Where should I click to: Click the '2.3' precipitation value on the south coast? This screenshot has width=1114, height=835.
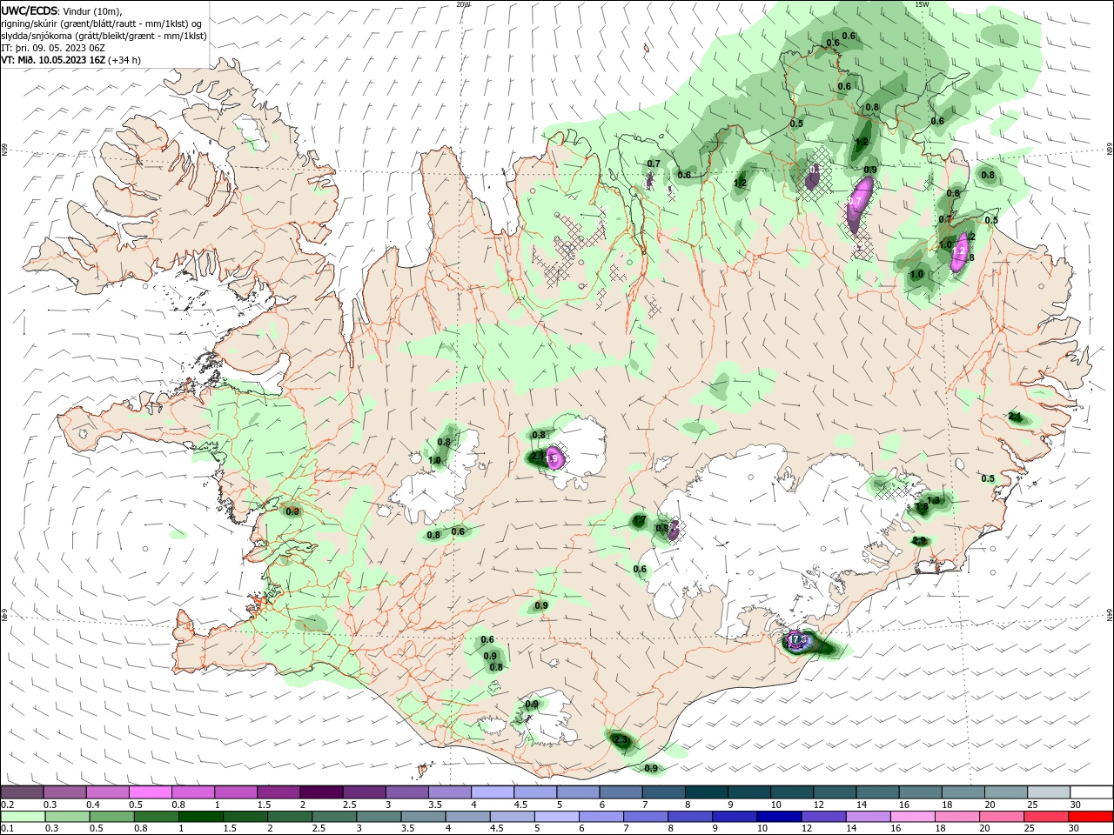tap(621, 740)
